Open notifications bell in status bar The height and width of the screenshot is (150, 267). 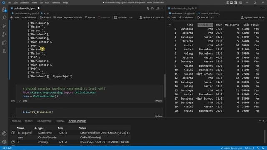click(x=263, y=148)
